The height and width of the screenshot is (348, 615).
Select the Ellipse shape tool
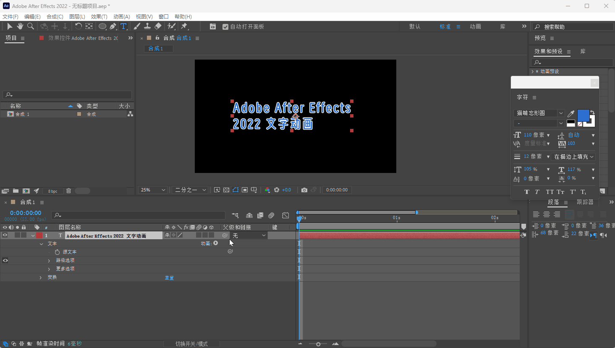(102, 26)
